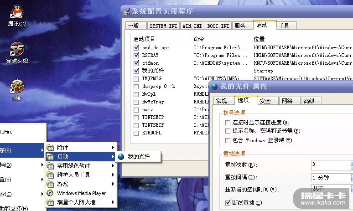353x211 pixels.
Task: Click the 启动项目 column header
Action: click(x=161, y=39)
